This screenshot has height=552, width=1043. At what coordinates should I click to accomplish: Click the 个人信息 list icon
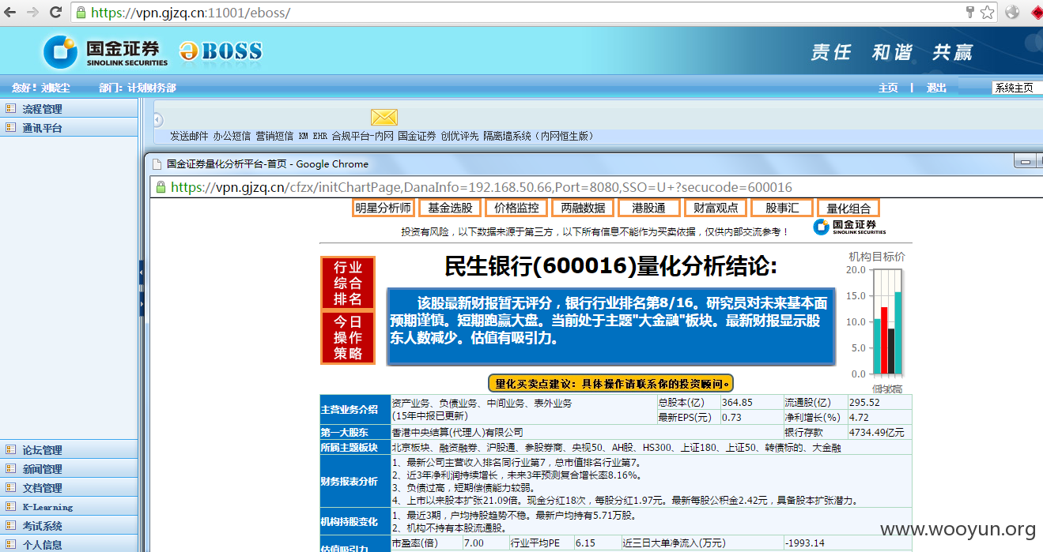[10, 544]
